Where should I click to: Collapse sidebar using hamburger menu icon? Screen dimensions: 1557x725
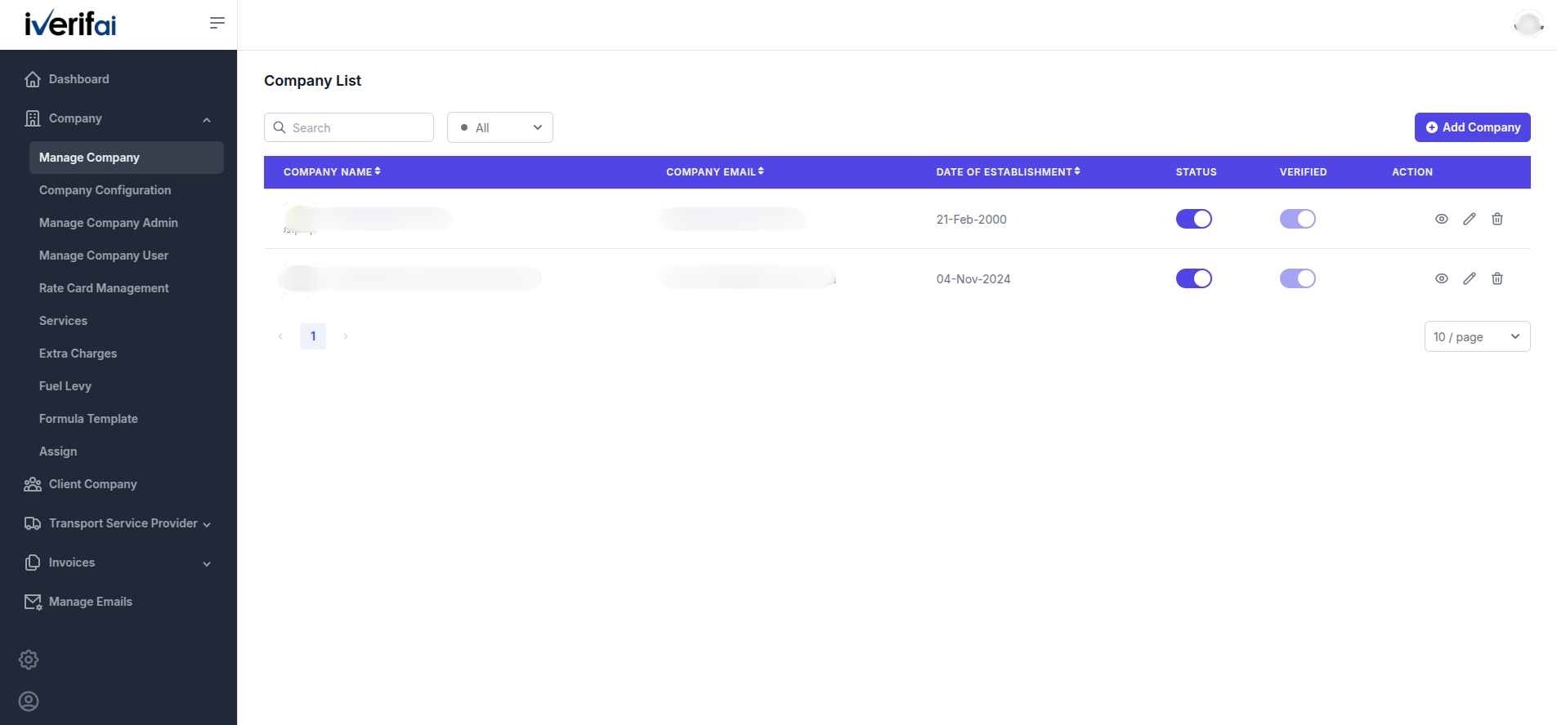pos(217,23)
